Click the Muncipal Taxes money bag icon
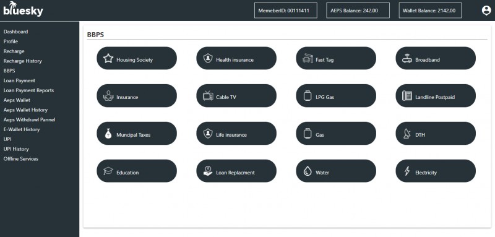Viewport: 495px width, 237px height. click(108, 134)
